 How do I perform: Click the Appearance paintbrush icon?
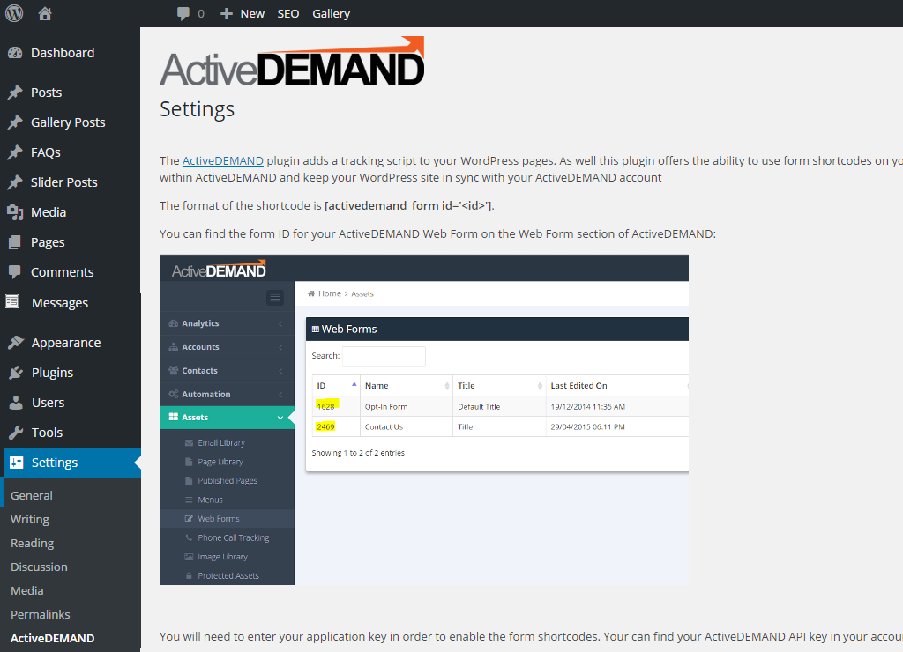pyautogui.click(x=16, y=343)
